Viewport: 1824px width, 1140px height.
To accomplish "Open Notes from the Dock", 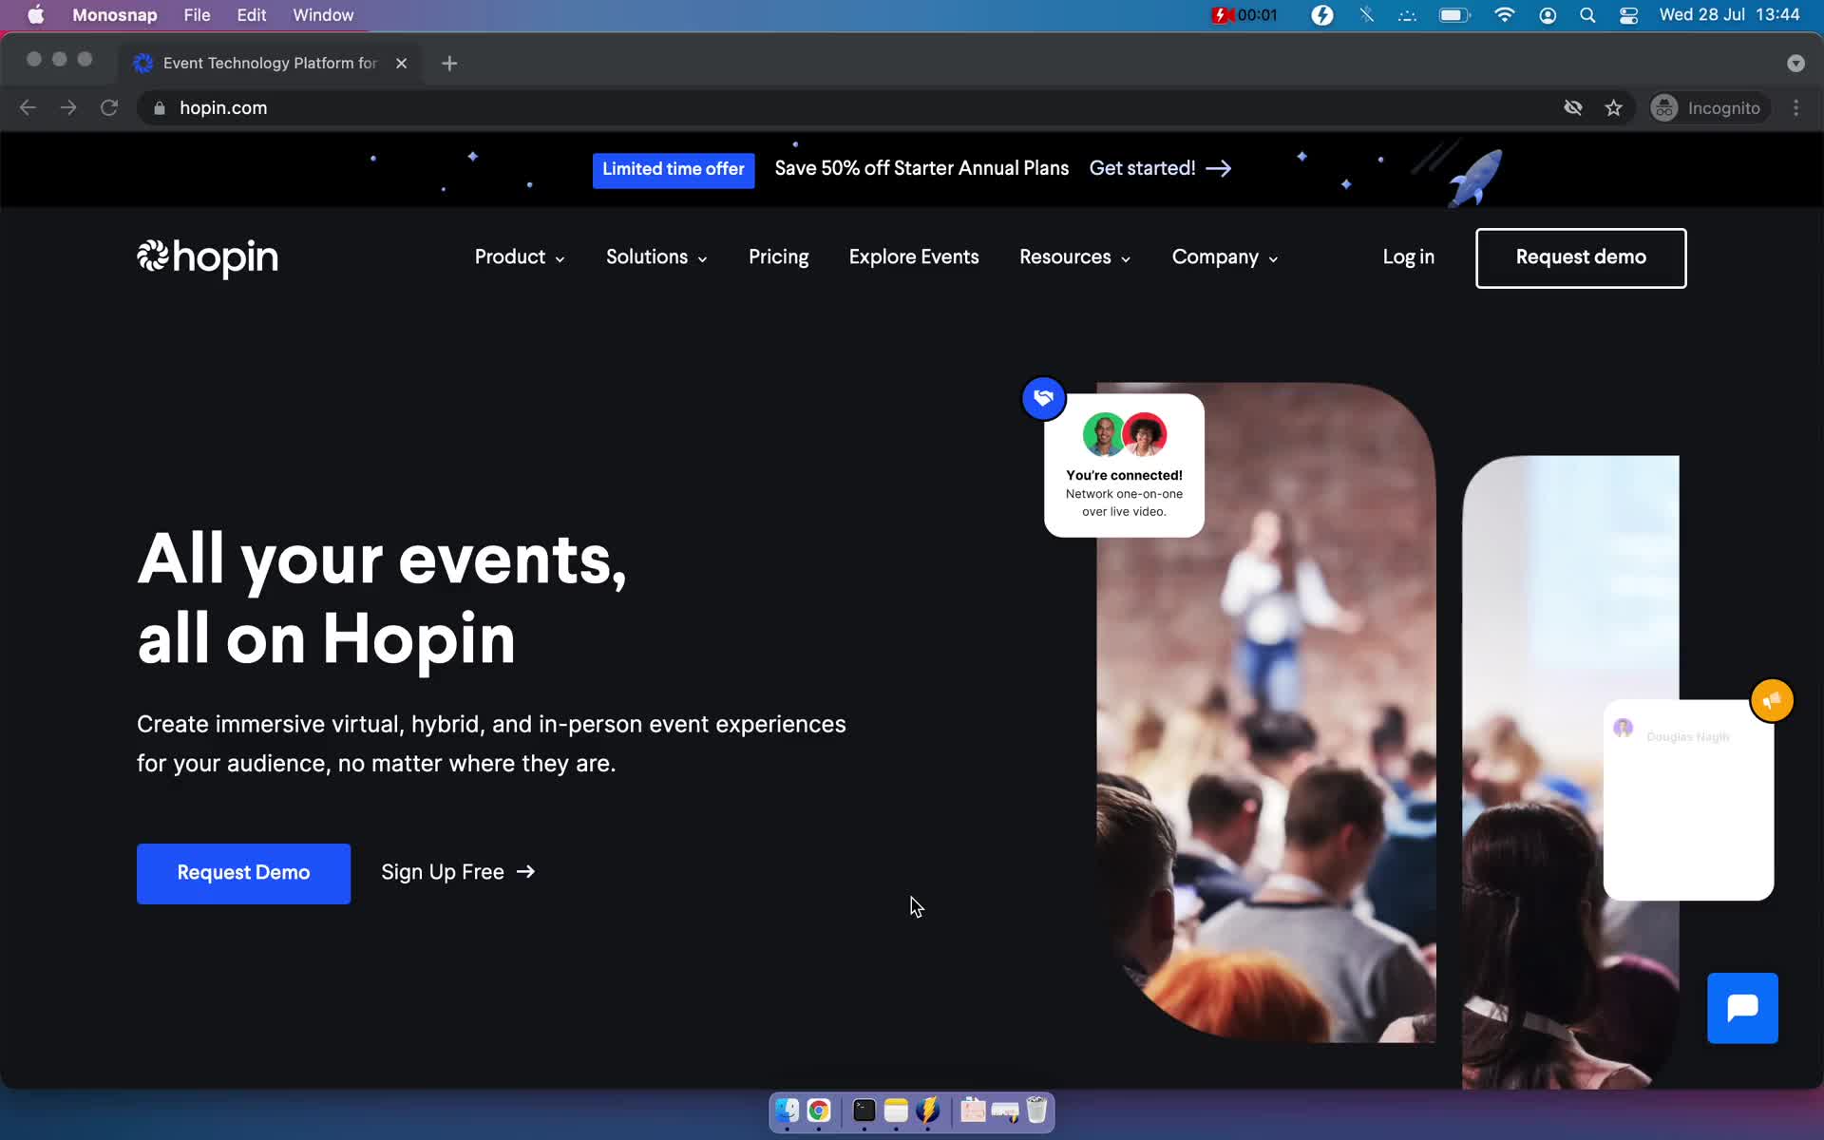I will click(x=896, y=1111).
